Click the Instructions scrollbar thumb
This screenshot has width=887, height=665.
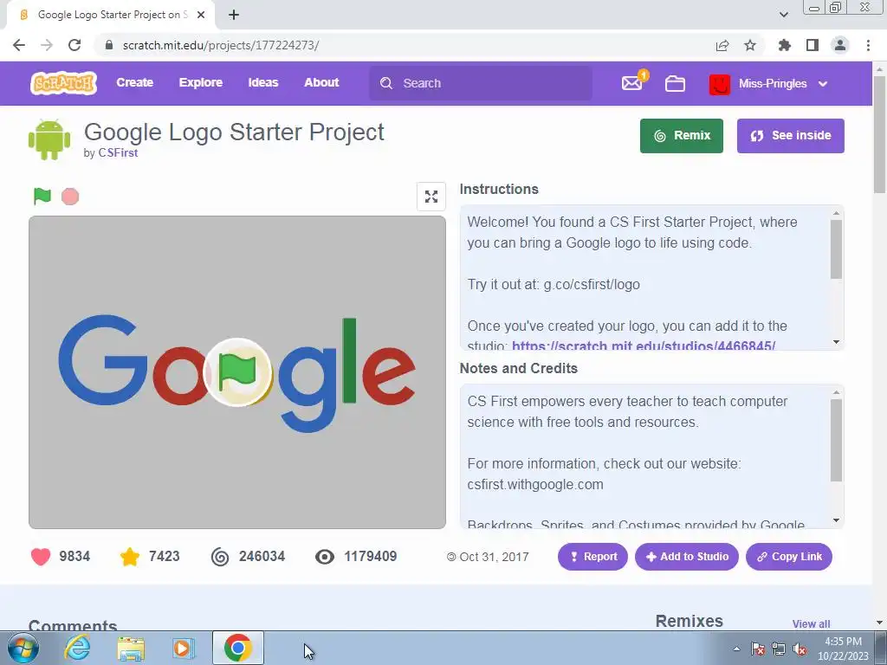pos(836,249)
